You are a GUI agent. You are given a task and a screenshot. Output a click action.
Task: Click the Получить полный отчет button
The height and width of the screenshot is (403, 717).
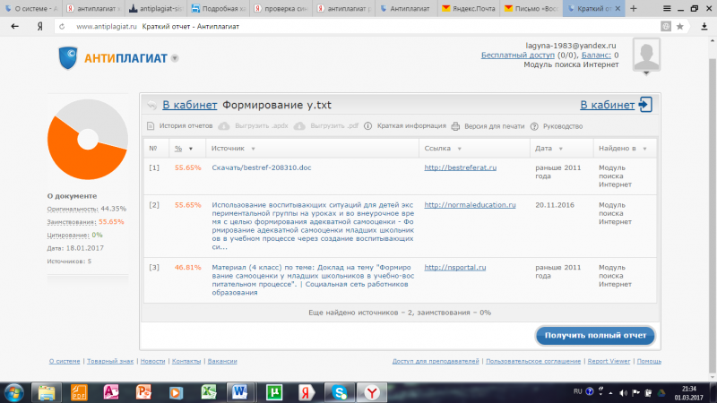[595, 335]
